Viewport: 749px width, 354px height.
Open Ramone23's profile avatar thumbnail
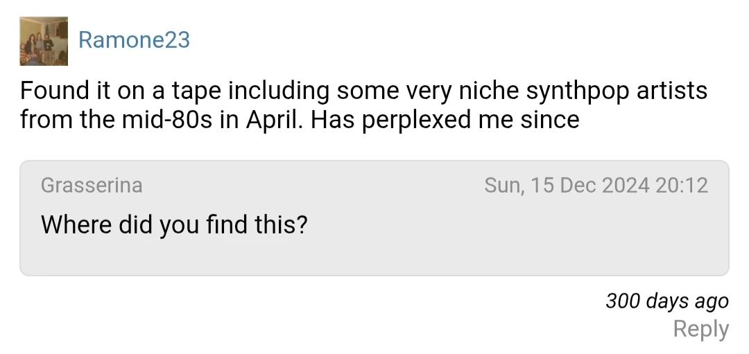[x=44, y=41]
